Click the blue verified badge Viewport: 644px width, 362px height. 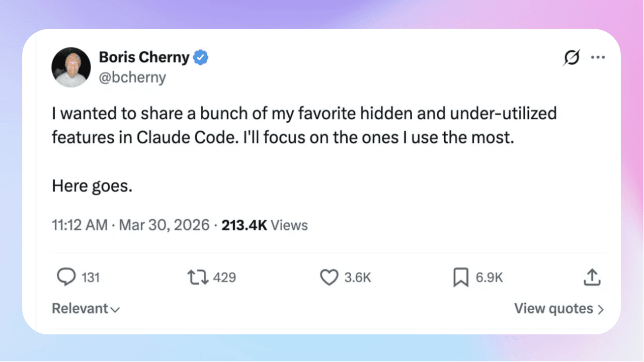point(201,58)
